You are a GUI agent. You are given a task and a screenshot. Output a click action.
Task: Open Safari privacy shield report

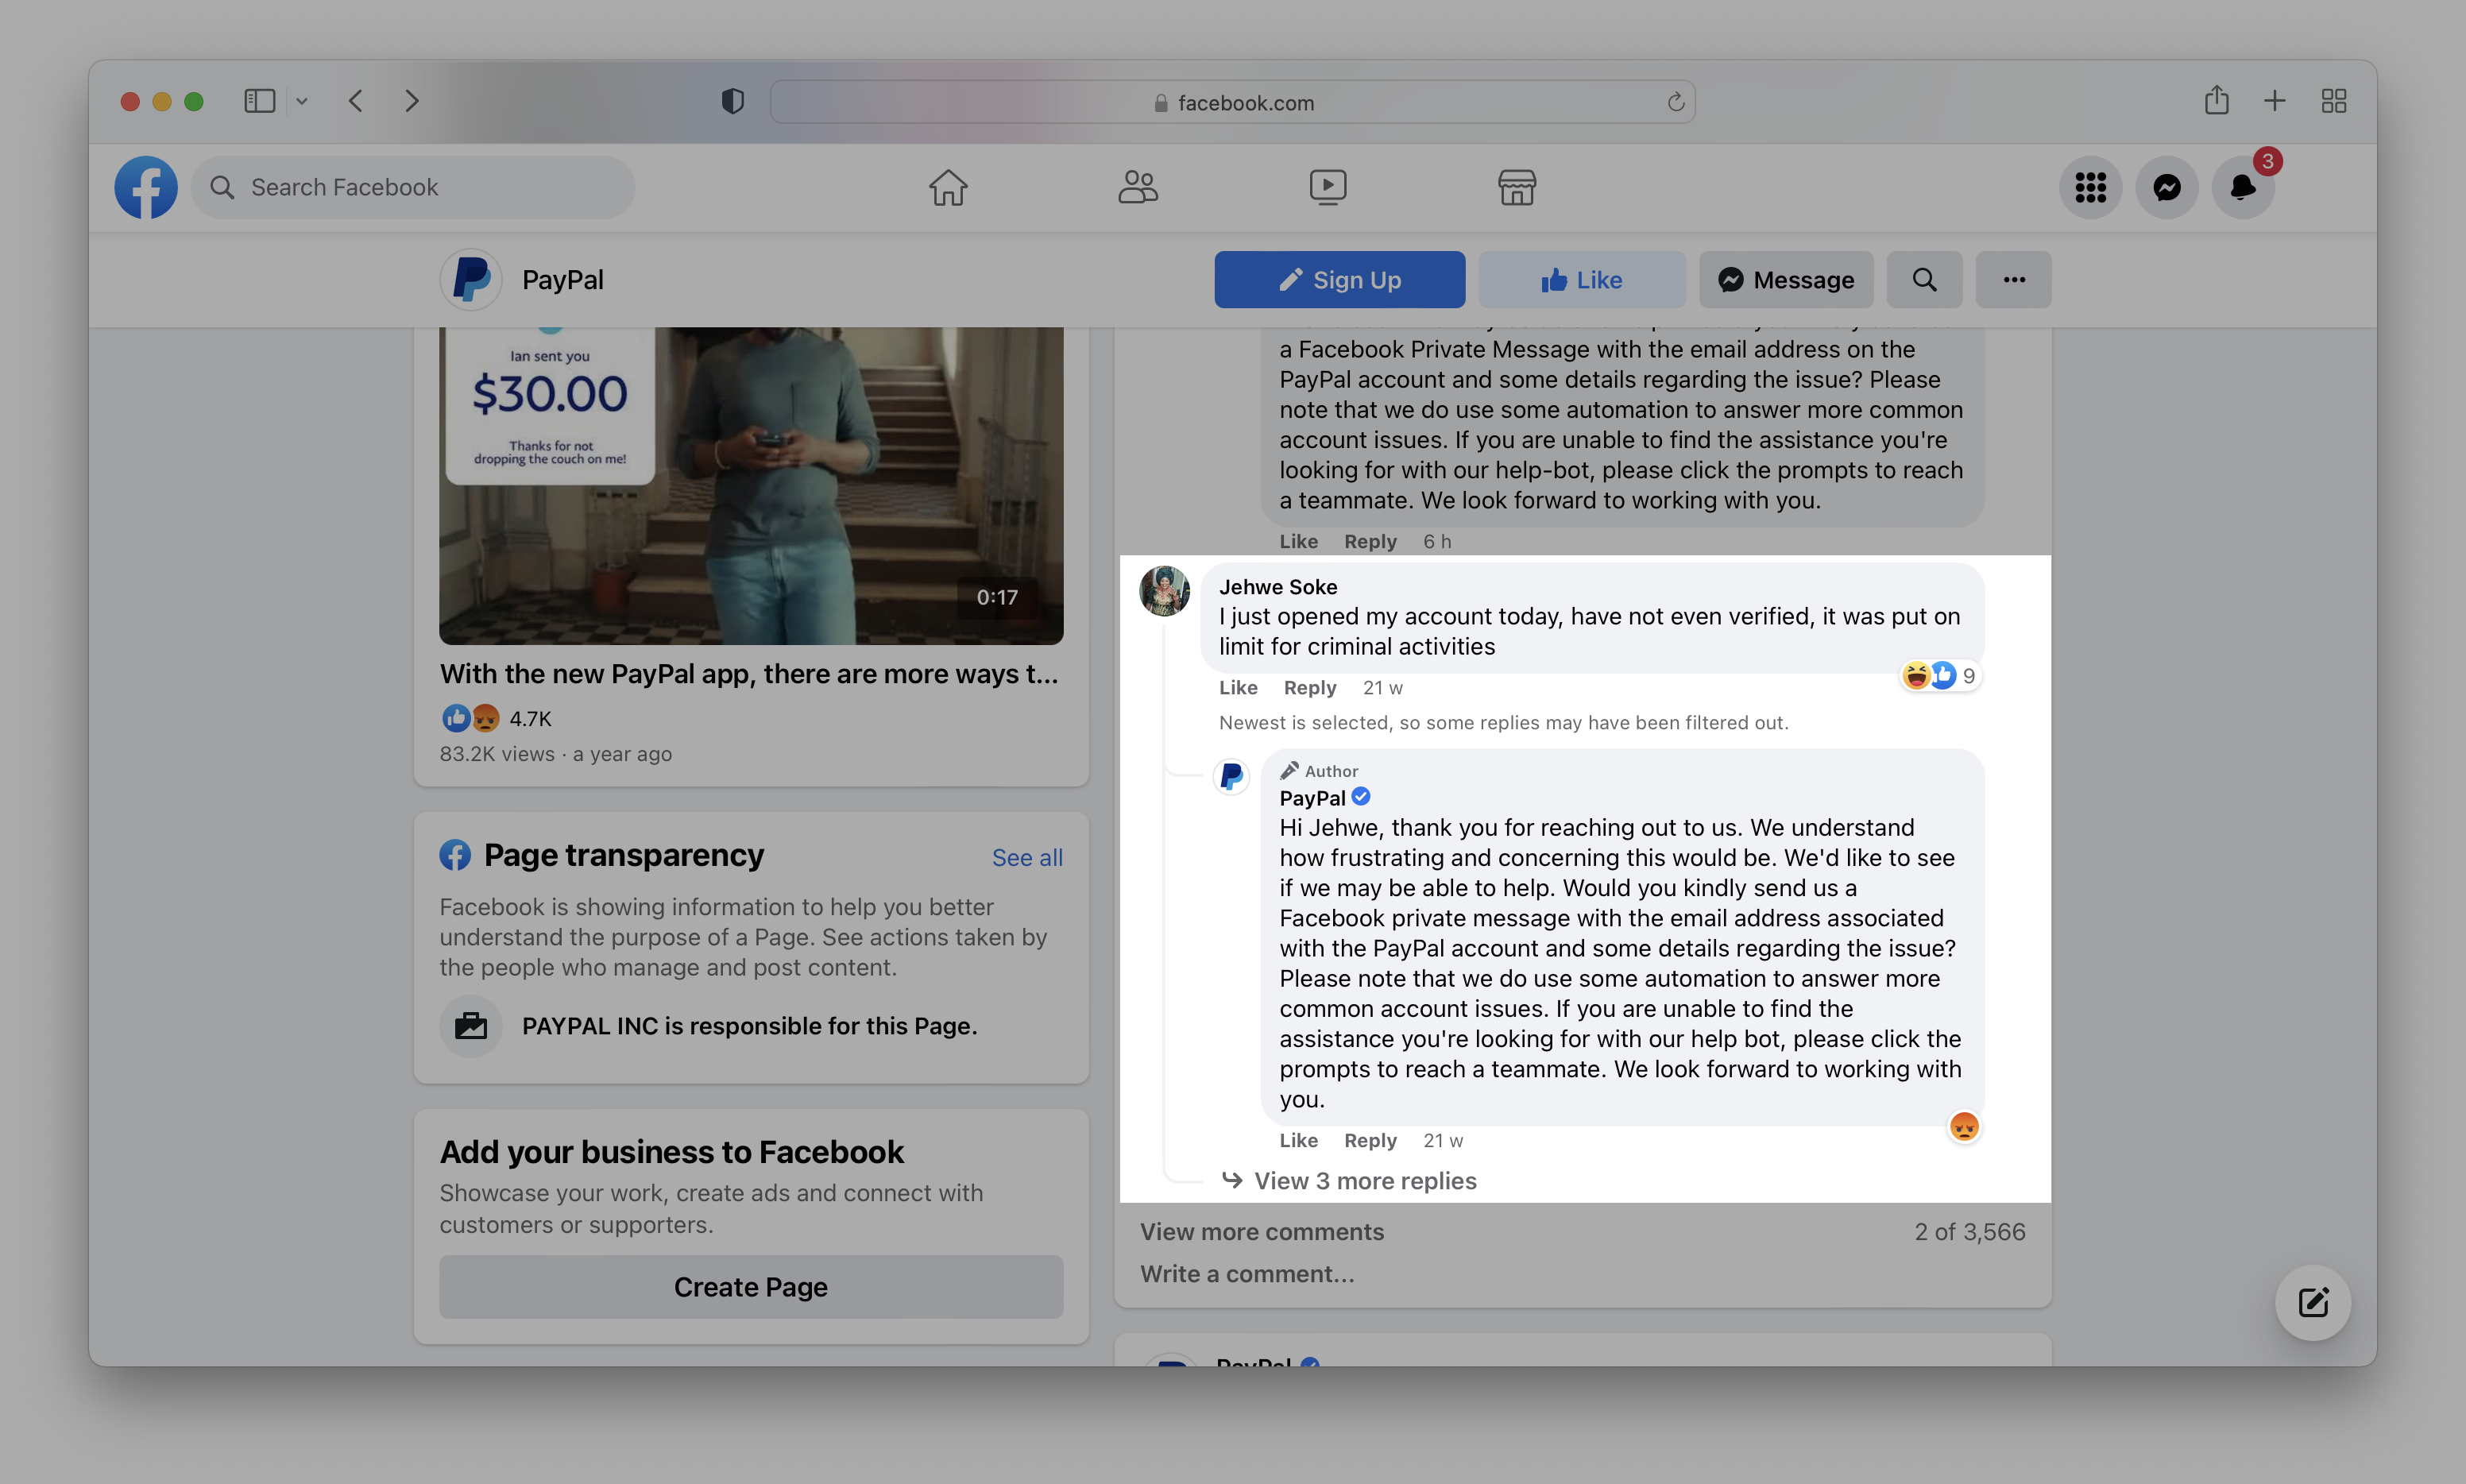click(732, 101)
